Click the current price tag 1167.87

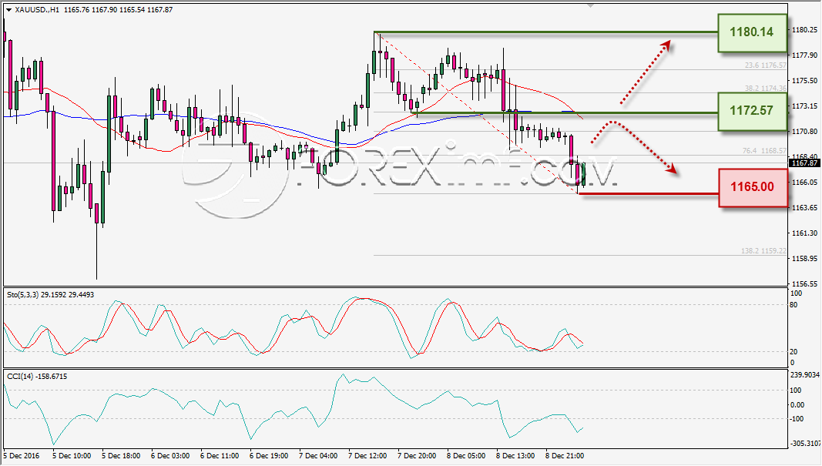click(805, 163)
